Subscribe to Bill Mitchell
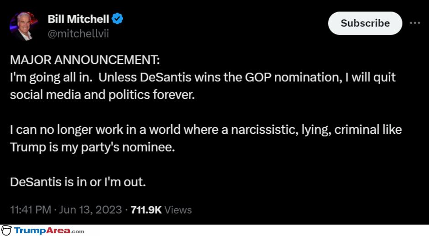The image size is (429, 236). tap(365, 23)
